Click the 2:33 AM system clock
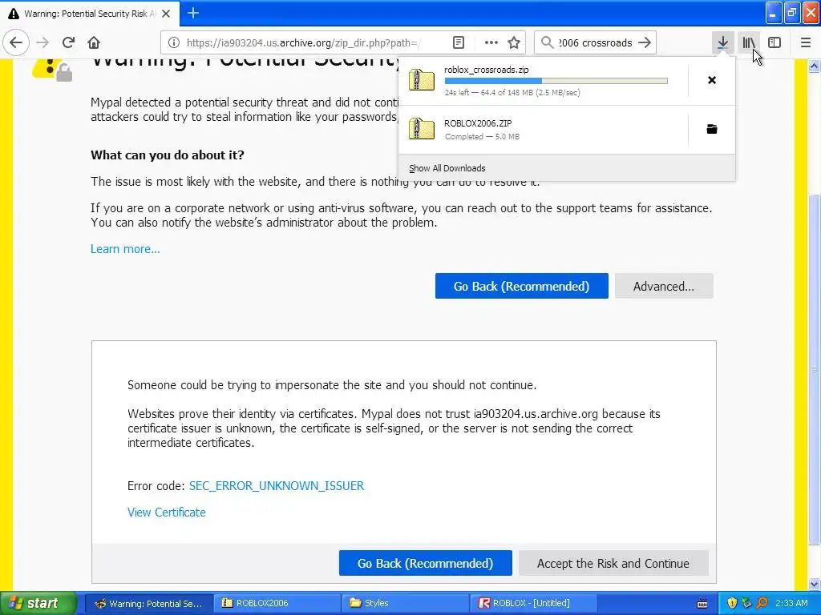Screen dimensions: 821x615 (791, 604)
